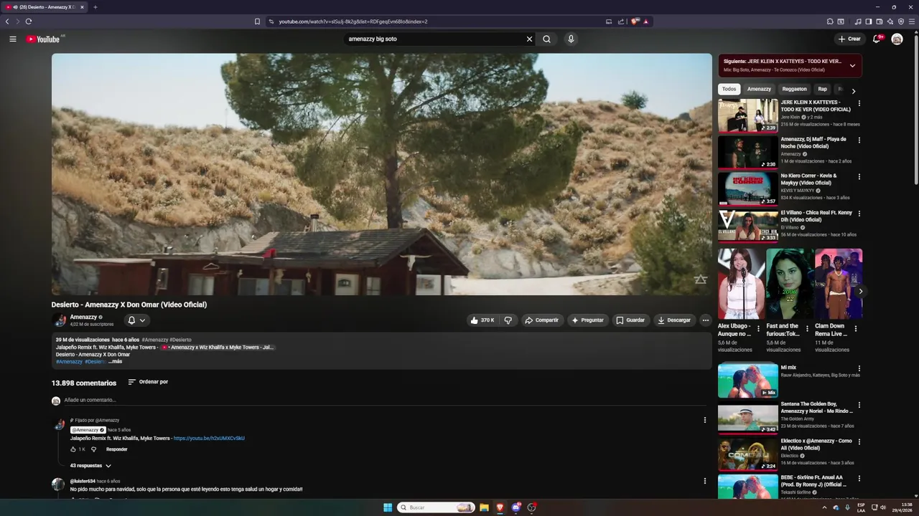Like the video (370 K)
919x516 pixels.
[482, 320]
